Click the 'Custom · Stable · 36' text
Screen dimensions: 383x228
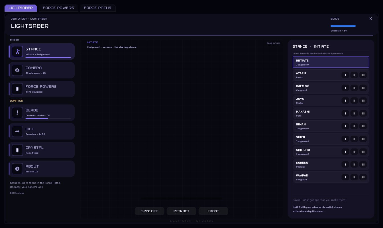click(x=38, y=116)
